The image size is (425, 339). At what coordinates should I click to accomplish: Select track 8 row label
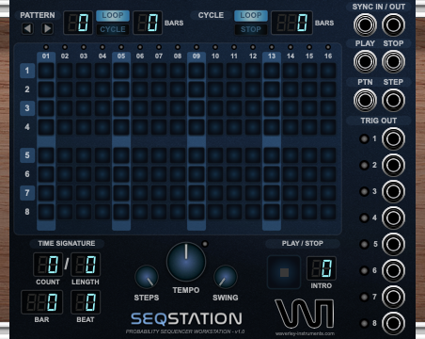[x=27, y=212]
